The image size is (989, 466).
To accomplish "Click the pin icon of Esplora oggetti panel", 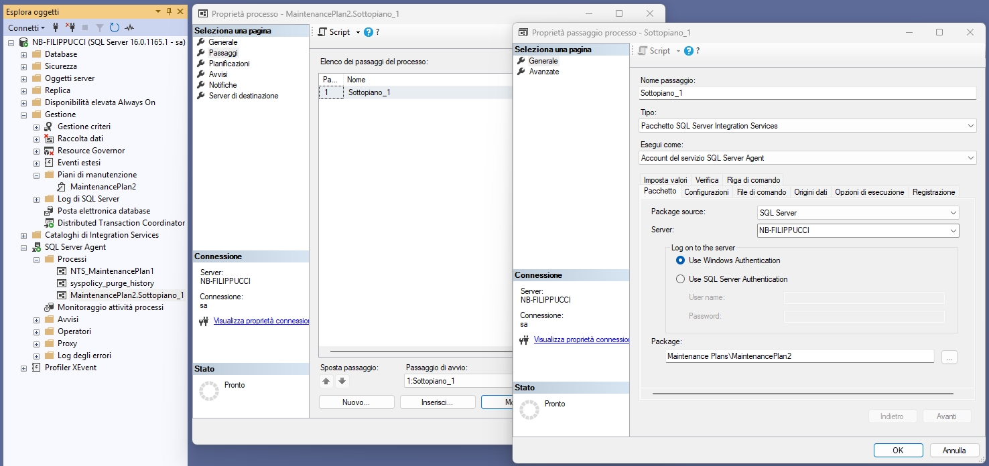I will pos(169,11).
